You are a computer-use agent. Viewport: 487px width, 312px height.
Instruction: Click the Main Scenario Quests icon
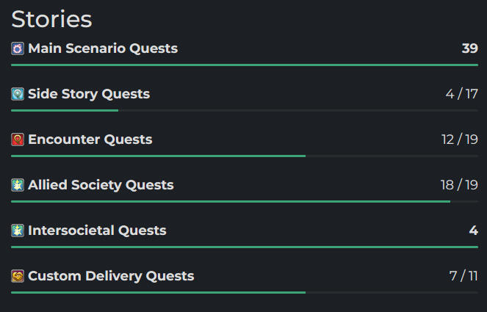point(18,48)
